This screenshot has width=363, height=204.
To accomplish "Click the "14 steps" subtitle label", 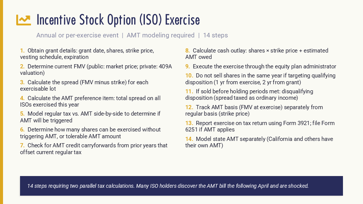I will 216,36.
